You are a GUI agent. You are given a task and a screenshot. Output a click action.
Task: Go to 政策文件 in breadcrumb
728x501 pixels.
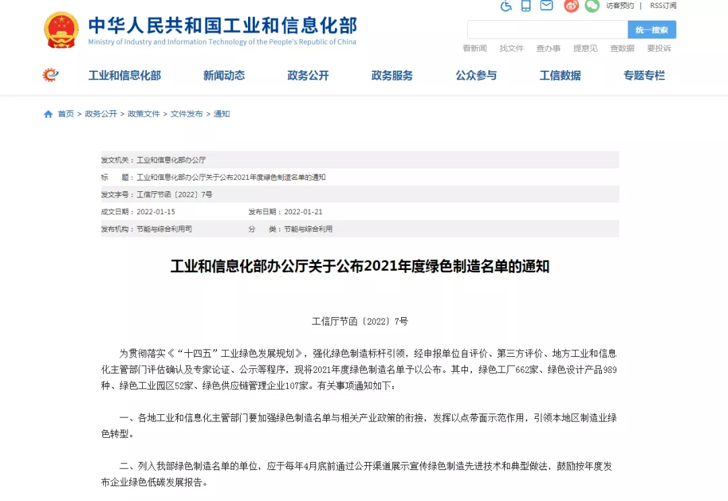pyautogui.click(x=144, y=114)
